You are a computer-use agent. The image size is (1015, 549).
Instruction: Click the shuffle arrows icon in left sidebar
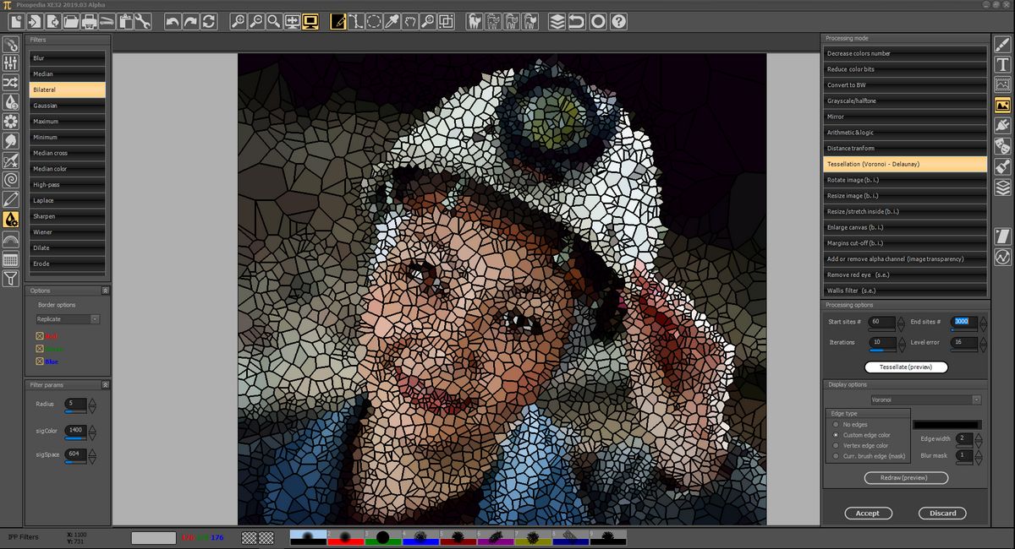pos(11,83)
